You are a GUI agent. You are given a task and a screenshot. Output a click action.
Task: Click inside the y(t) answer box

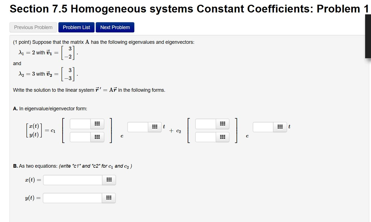[72, 198]
